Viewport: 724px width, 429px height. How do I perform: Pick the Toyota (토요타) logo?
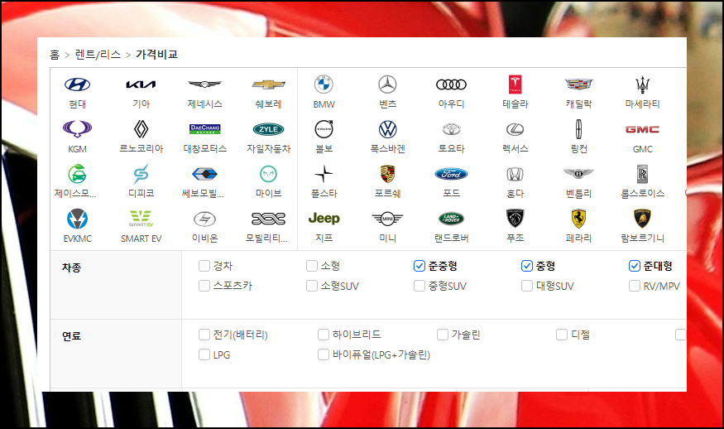point(451,129)
